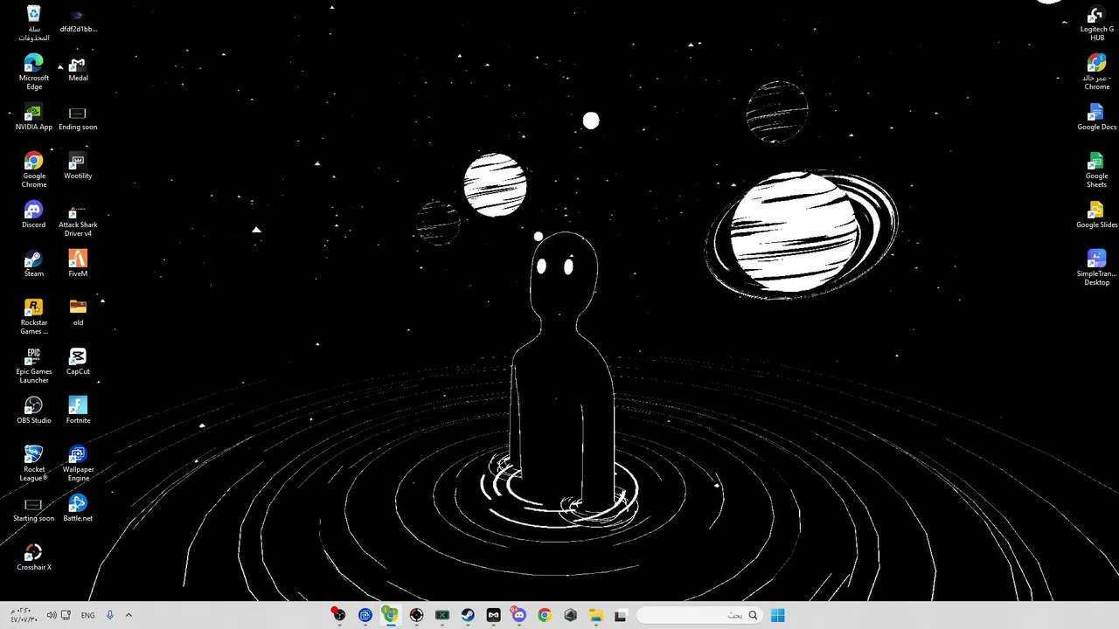The width and height of the screenshot is (1119, 629).
Task: Click the taskbar search box
Action: 699,615
